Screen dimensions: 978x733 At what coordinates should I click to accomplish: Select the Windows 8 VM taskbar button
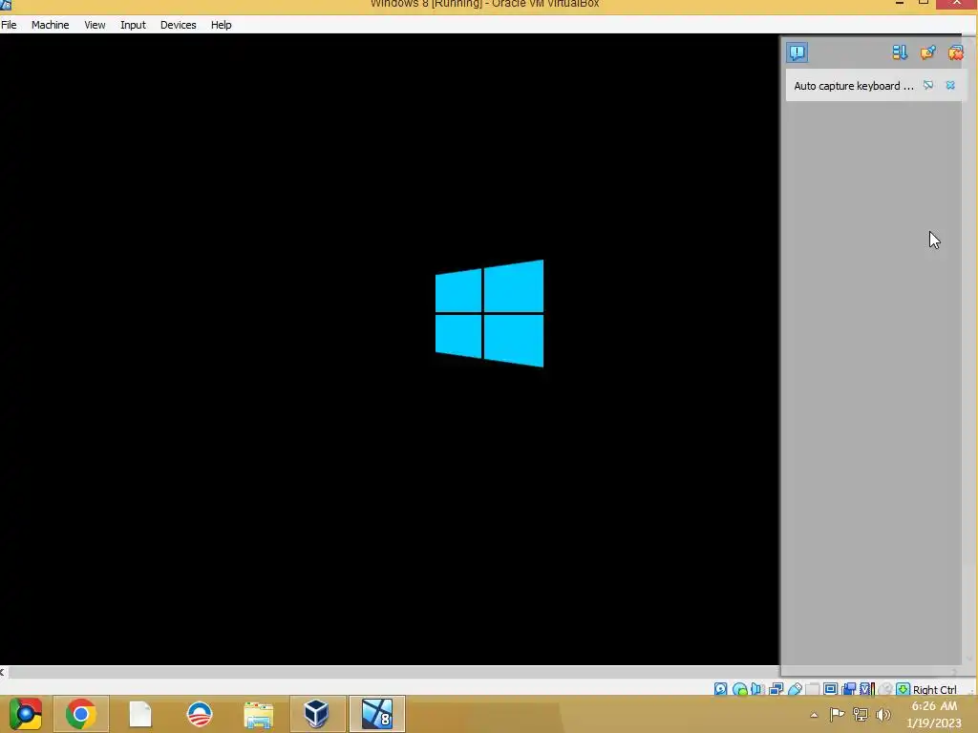coord(376,714)
